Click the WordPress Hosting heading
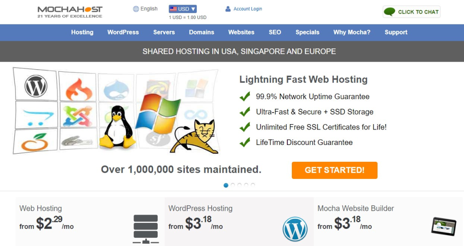Screen dimensions: 464x246 [x=200, y=208]
